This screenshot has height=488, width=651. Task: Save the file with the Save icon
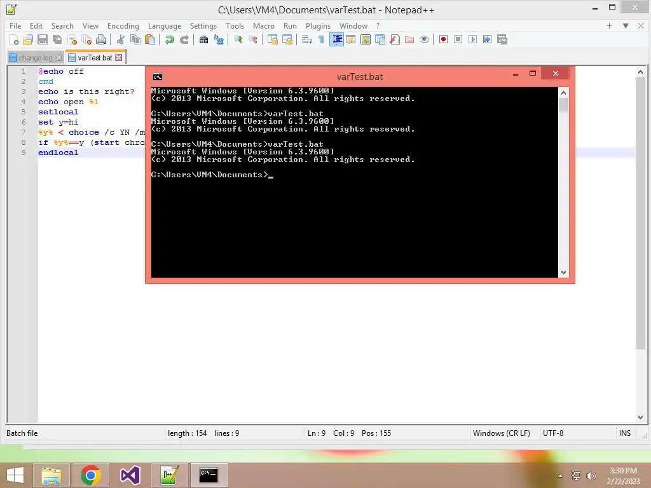click(x=43, y=39)
